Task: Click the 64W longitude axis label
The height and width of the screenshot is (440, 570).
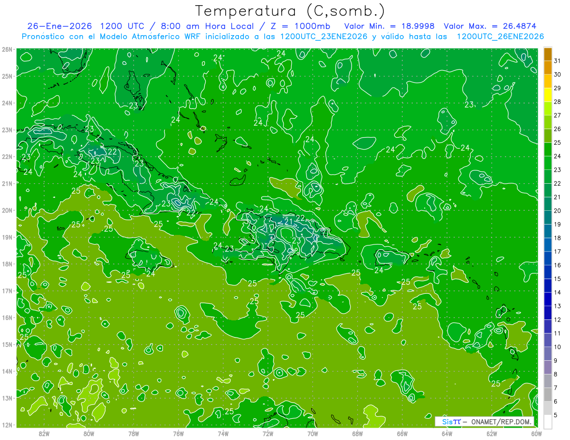Action: [447, 433]
